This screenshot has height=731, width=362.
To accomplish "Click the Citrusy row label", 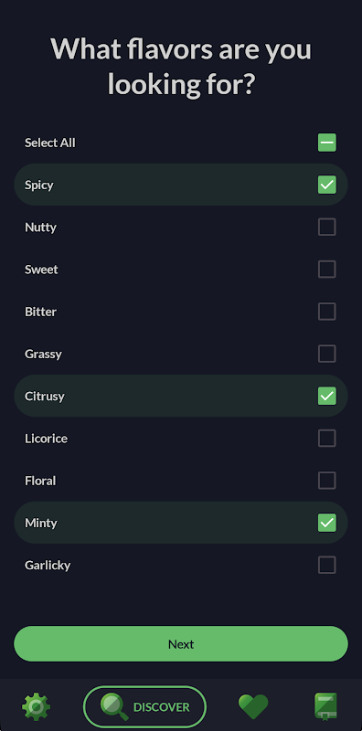I will [45, 397].
